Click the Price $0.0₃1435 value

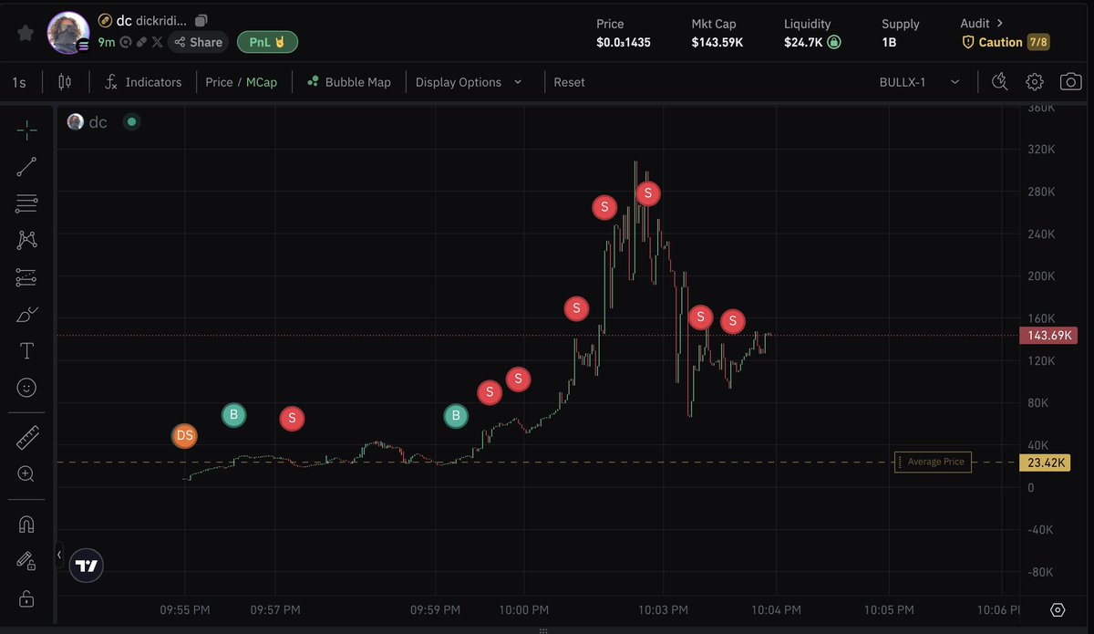(624, 42)
